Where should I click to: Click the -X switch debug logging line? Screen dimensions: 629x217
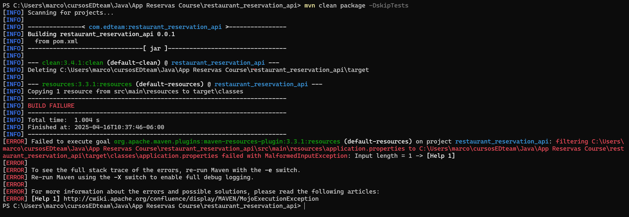tap(142, 177)
